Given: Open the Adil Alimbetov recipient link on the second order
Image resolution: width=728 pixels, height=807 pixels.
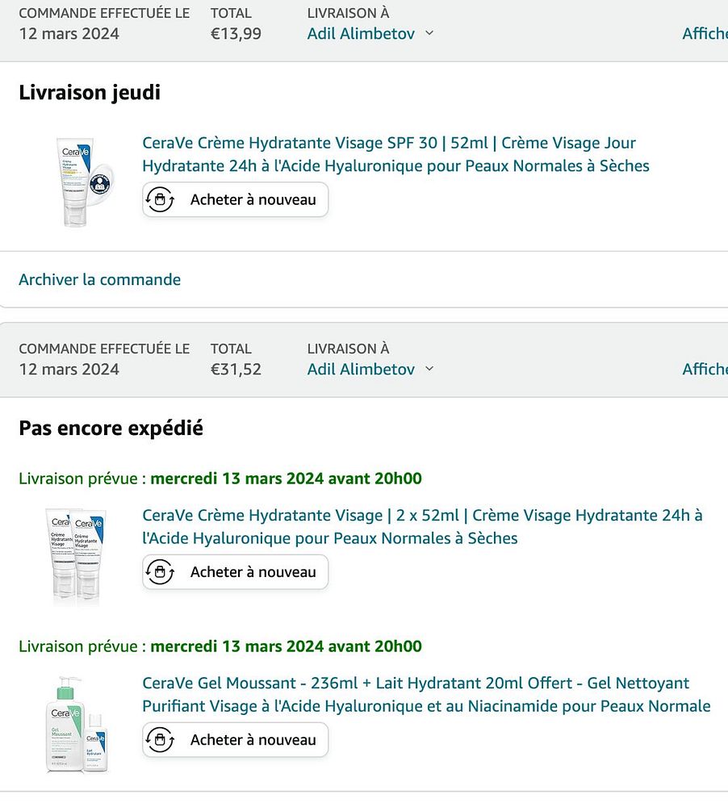Looking at the screenshot, I should pyautogui.click(x=361, y=369).
